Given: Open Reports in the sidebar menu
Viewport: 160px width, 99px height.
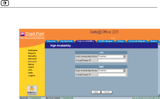Looking at the screenshot, I should pos(32,53).
